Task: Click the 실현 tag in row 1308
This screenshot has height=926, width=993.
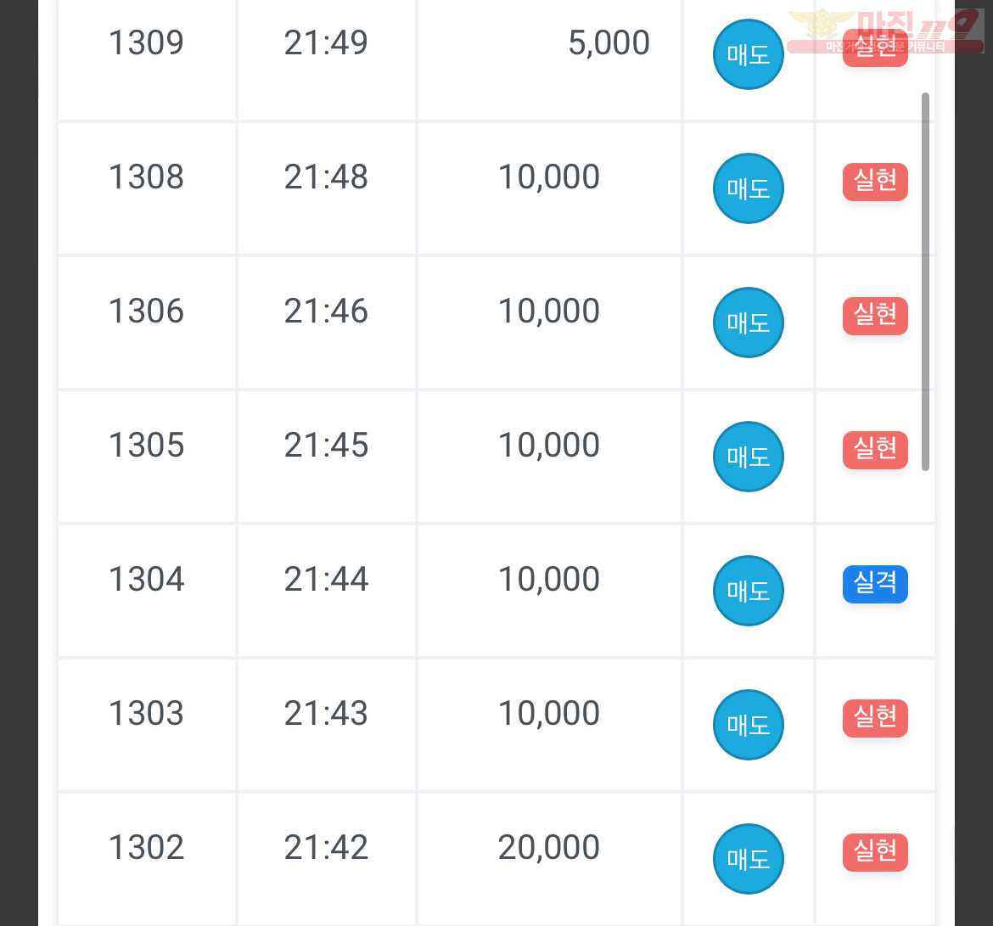Action: click(874, 182)
